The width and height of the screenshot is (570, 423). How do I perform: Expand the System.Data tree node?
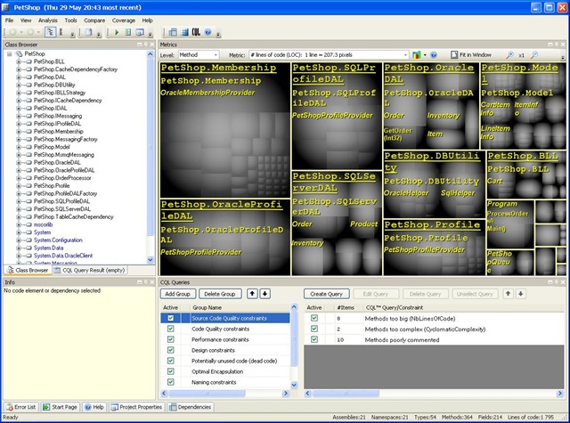tap(18, 248)
